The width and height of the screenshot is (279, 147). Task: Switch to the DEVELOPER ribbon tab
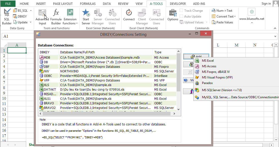click(178, 4)
